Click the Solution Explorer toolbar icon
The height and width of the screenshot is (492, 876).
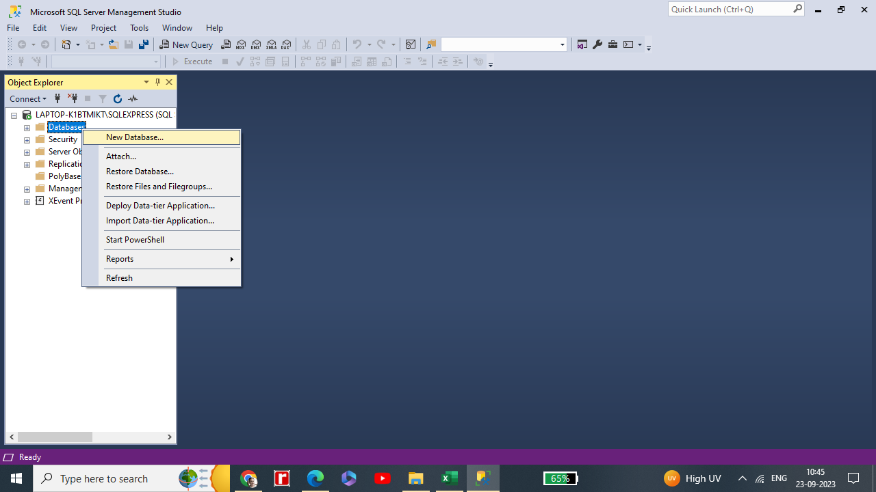(x=582, y=44)
